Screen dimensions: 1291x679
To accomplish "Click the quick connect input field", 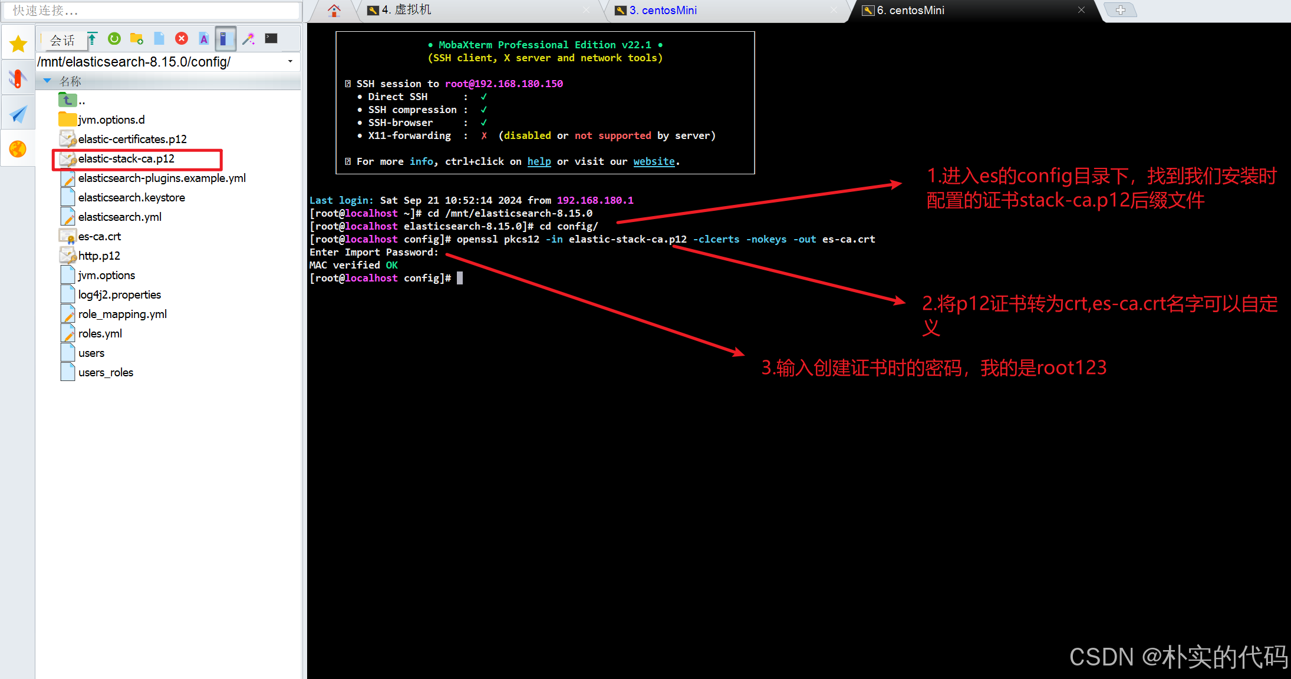I will 152,10.
